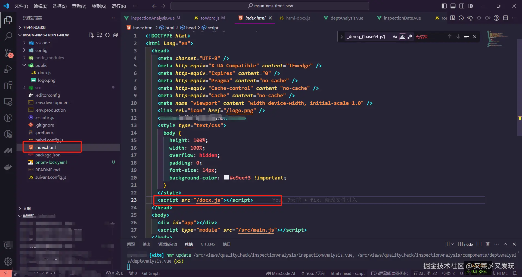Go to next match in find widget
Screen dimensions: 522x277
click(x=458, y=37)
